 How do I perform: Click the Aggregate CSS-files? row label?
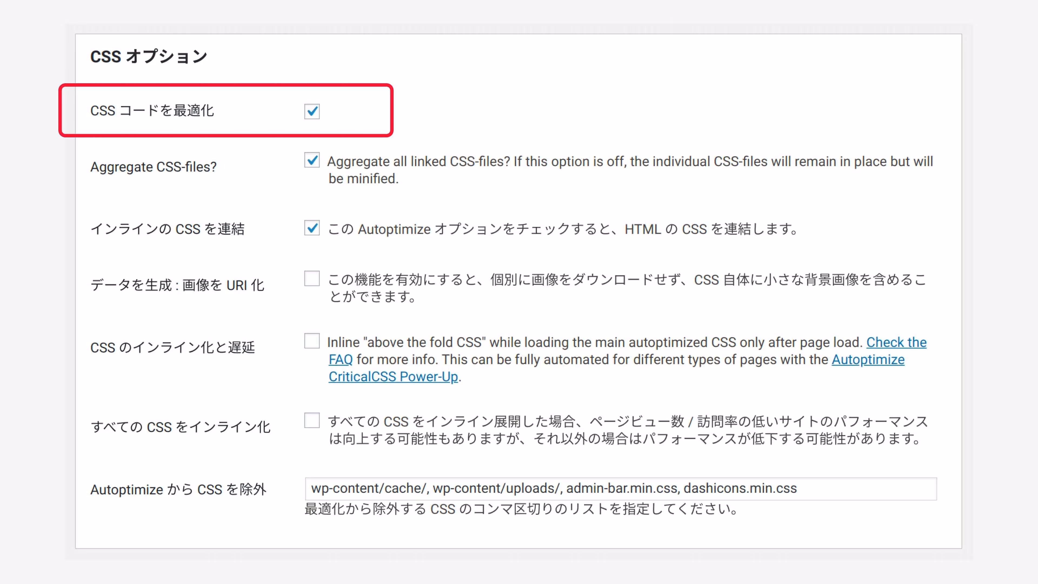[153, 167]
